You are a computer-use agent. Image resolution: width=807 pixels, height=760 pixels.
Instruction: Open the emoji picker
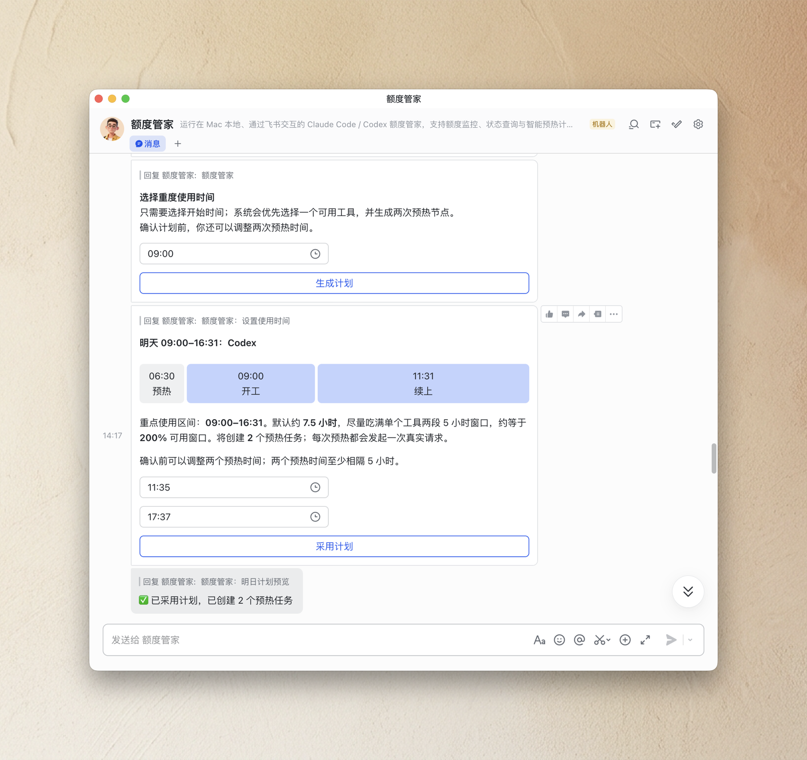(x=559, y=640)
